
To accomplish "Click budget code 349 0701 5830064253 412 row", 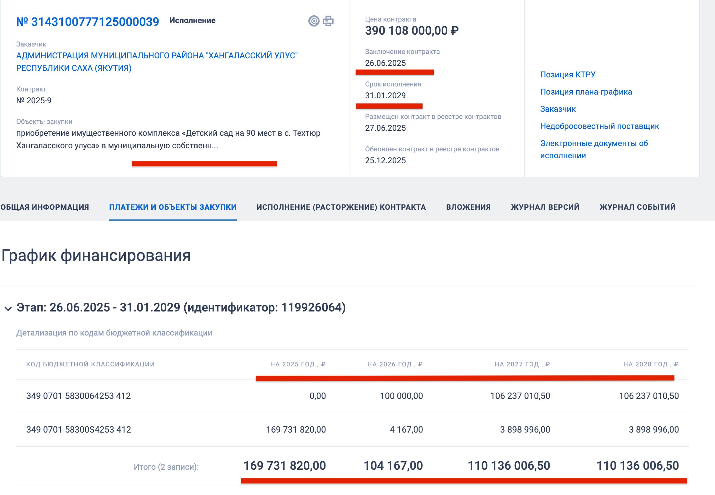I will coord(78,396).
